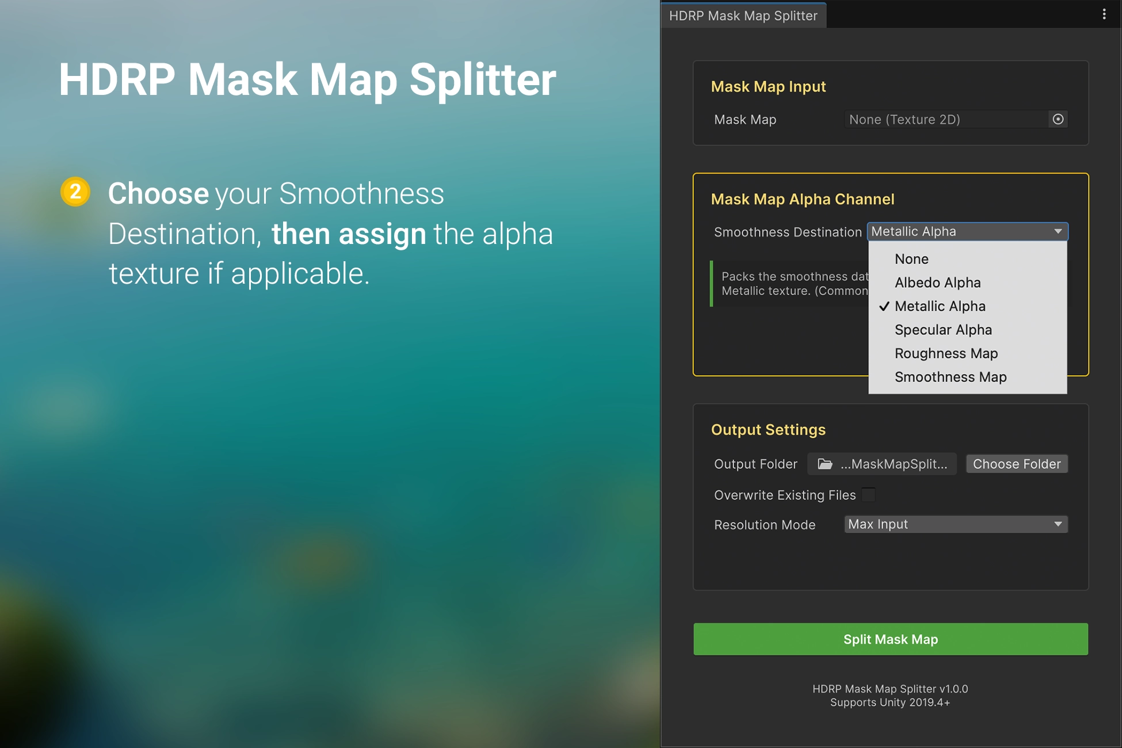The height and width of the screenshot is (748, 1122).
Task: Select Smoothness Map option
Action: tap(951, 377)
